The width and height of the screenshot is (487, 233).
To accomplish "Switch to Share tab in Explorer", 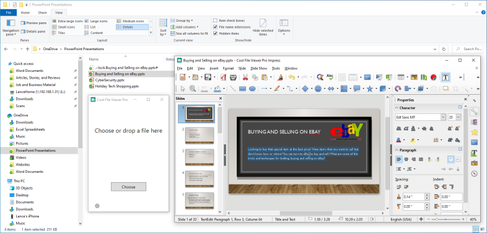I will (x=42, y=12).
